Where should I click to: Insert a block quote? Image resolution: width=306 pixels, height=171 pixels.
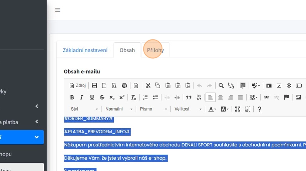click(x=189, y=97)
